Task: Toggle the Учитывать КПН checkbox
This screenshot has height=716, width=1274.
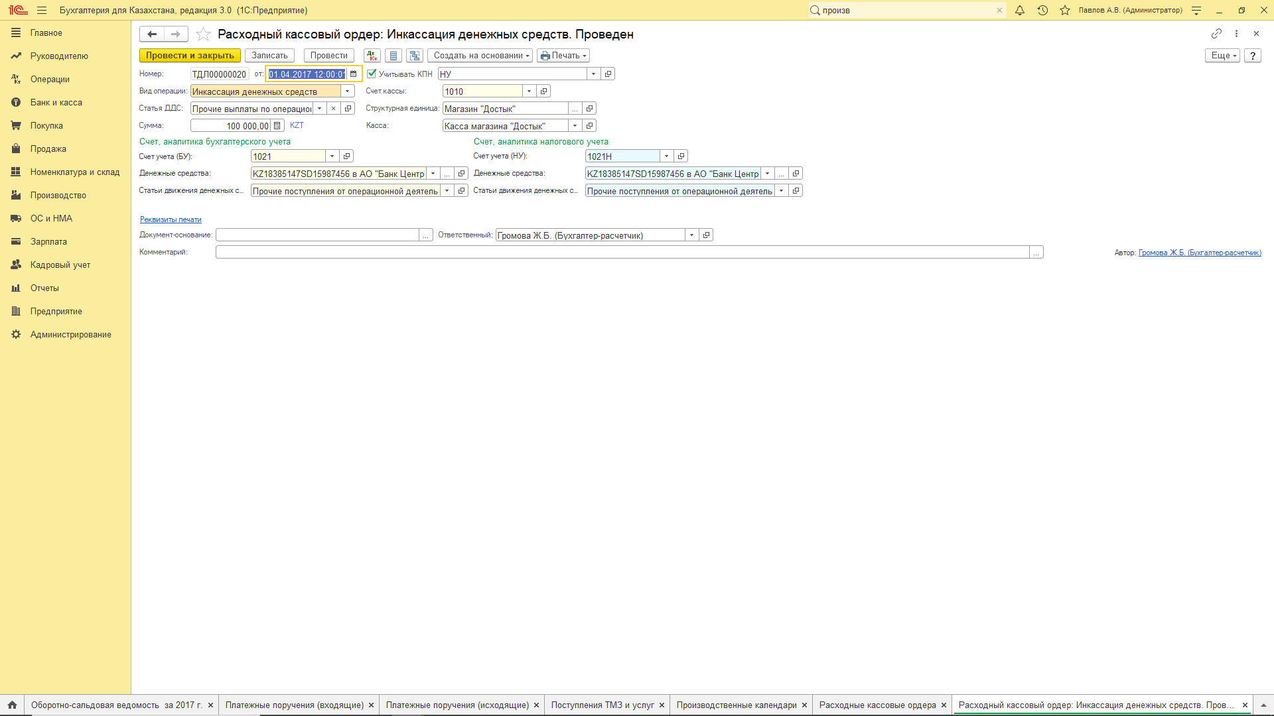Action: coord(372,74)
